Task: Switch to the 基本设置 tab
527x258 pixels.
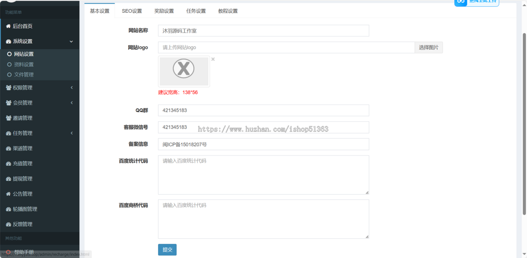Action: pos(100,11)
